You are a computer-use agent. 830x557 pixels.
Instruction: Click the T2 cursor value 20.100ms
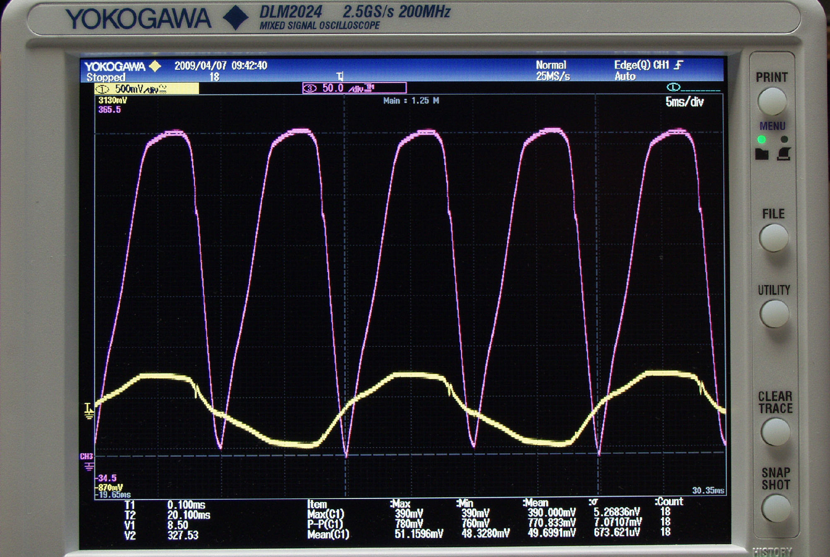point(189,515)
